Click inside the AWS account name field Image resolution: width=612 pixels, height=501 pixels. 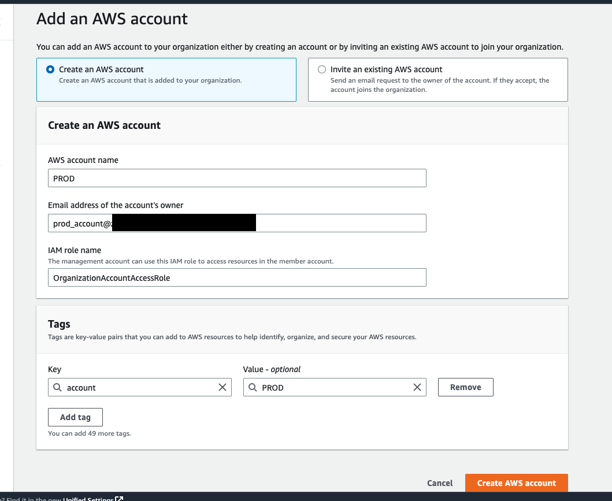pos(237,178)
